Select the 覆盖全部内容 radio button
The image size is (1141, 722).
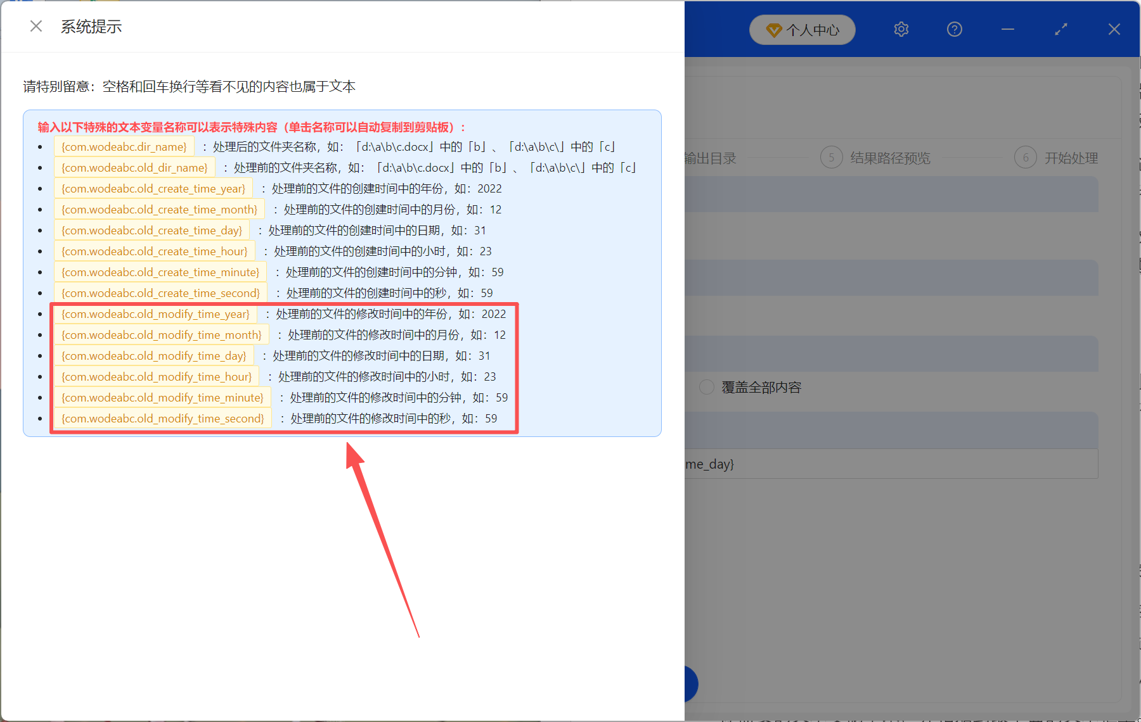click(x=706, y=386)
